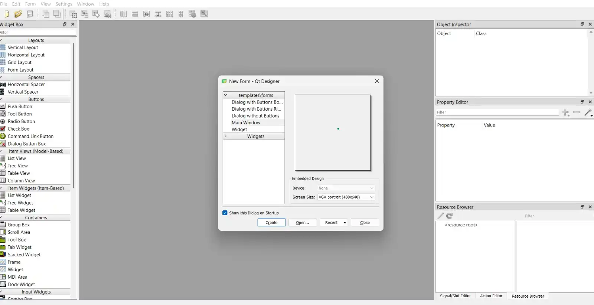Close the Widget Box panel
This screenshot has height=305, width=594.
click(73, 24)
